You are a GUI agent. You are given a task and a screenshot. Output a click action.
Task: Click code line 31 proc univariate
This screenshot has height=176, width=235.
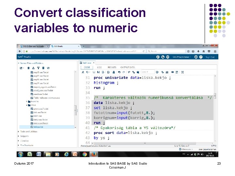(132, 78)
